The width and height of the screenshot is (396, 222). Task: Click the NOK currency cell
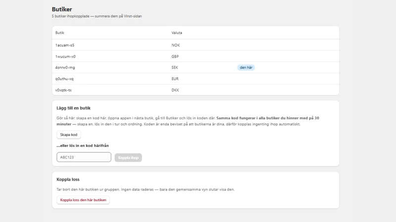[x=176, y=45]
